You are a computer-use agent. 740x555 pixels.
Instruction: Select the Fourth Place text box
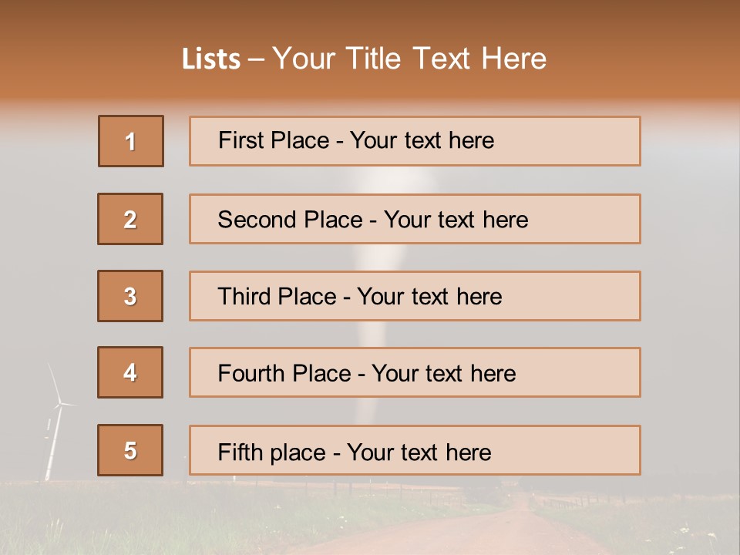pos(415,372)
